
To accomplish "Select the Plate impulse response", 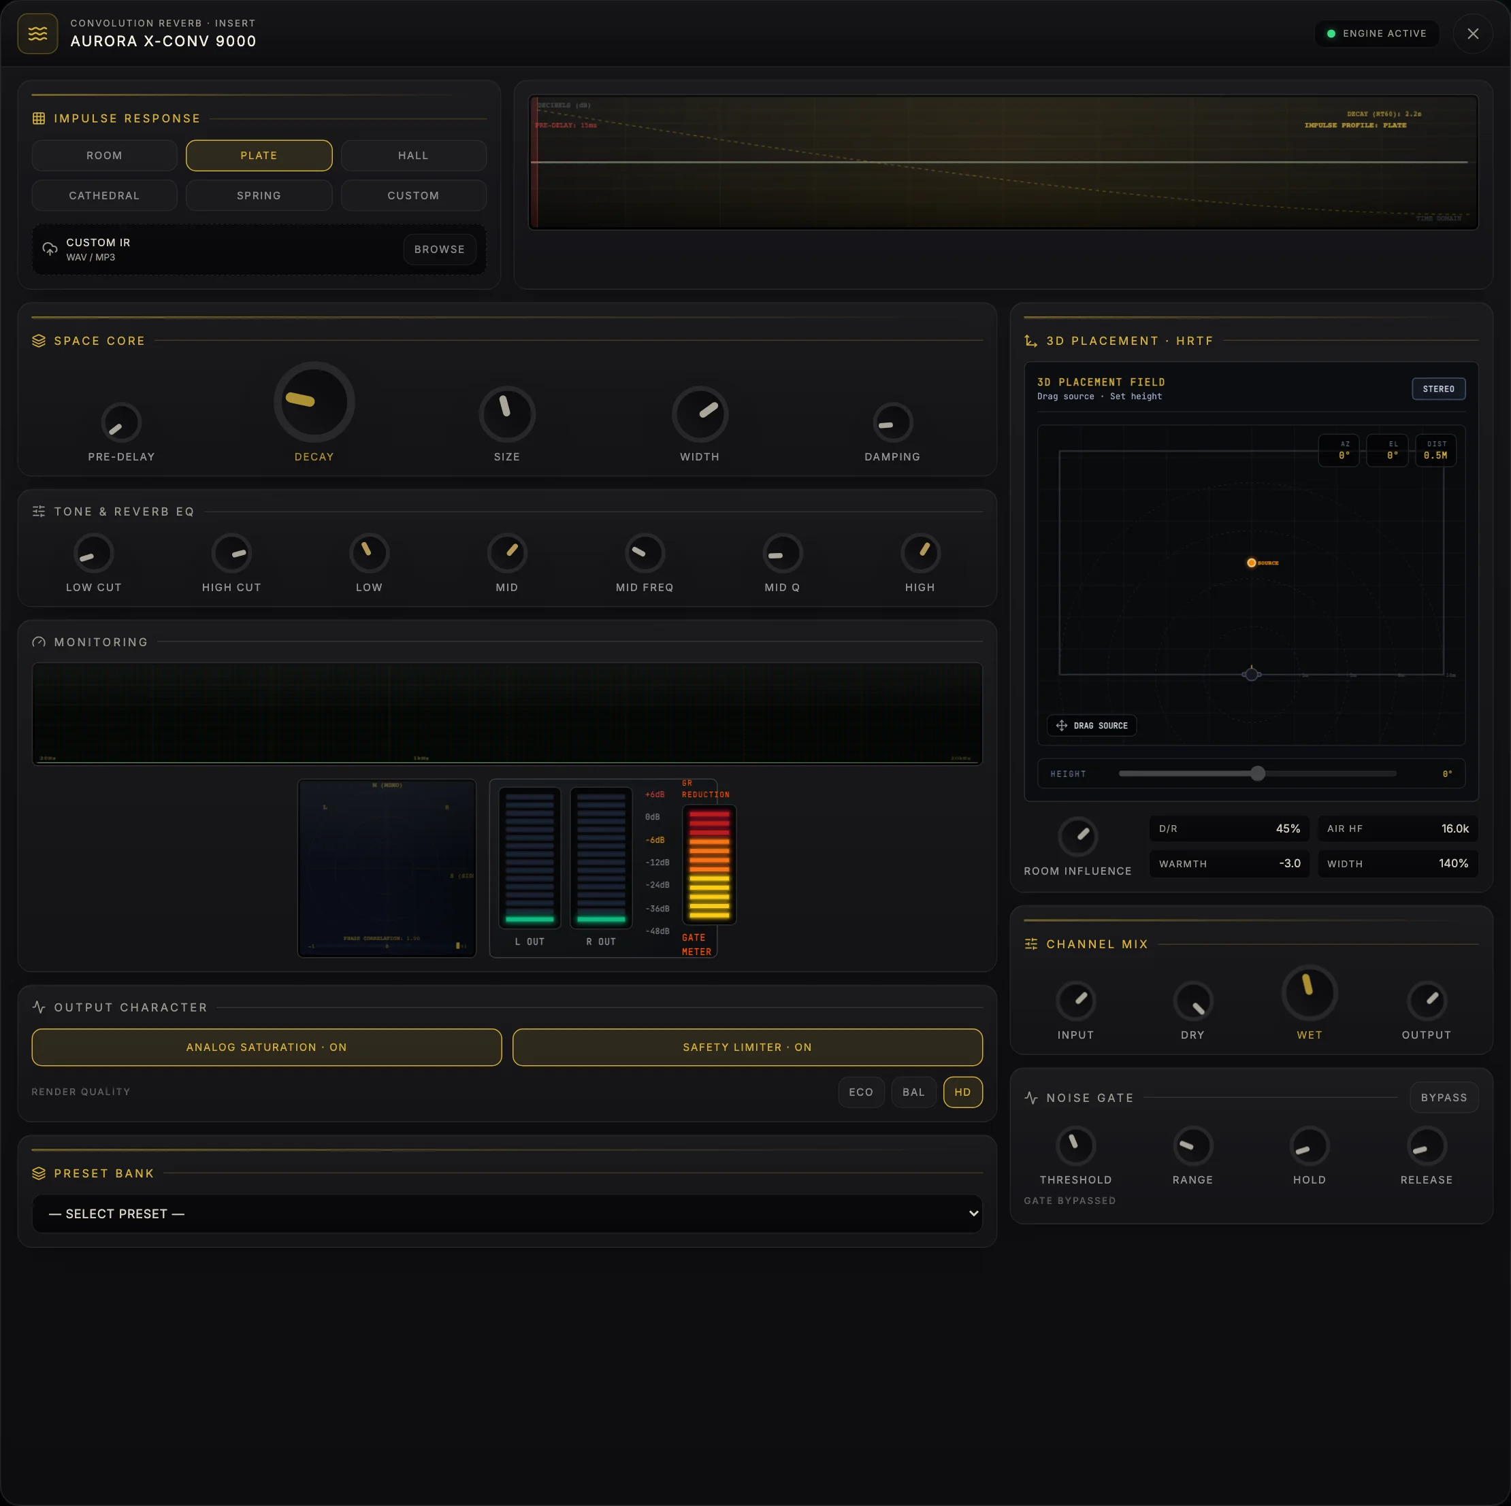I will click(x=259, y=156).
